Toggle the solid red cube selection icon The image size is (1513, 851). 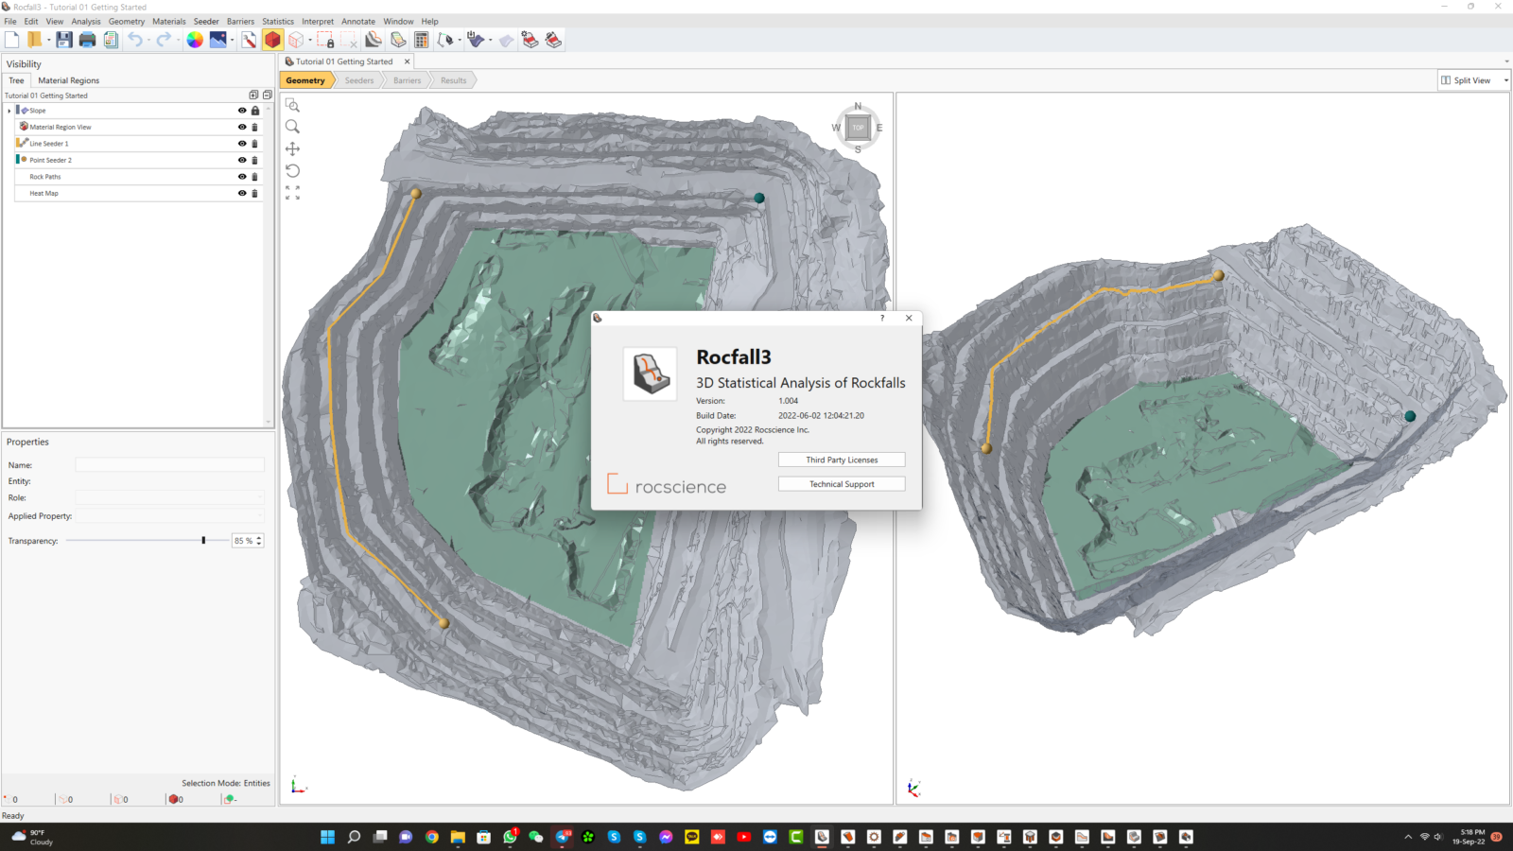272,40
